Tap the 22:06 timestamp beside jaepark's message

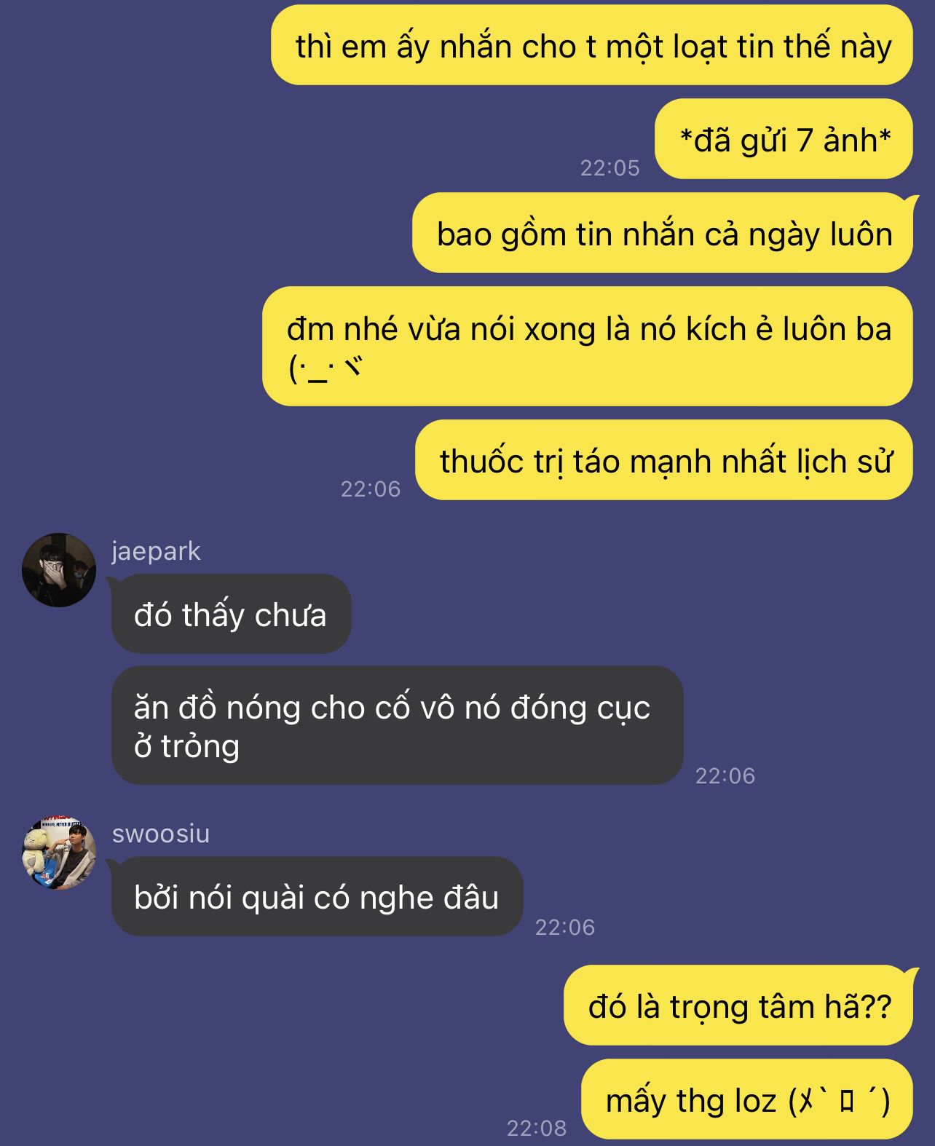(x=725, y=775)
